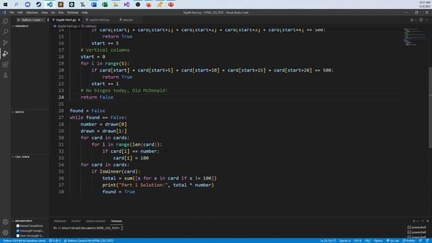Open the Accounts menu icon

[x=5, y=222]
